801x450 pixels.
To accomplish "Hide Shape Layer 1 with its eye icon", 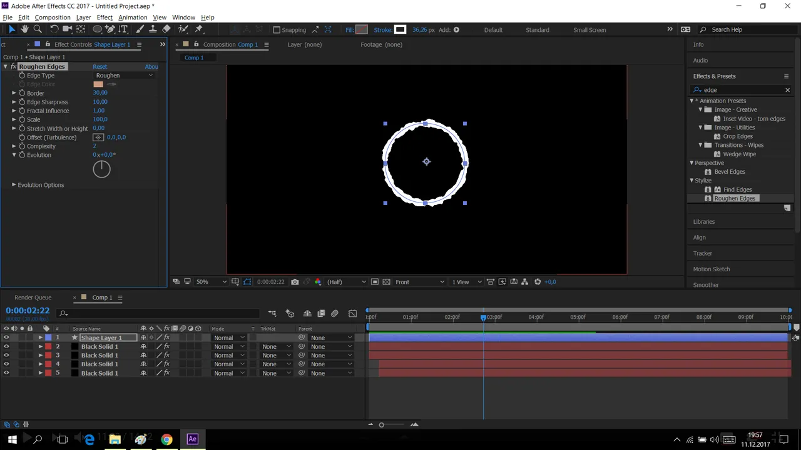I will pos(6,337).
